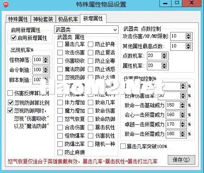The width and height of the screenshot is (204, 173).
Task: Enable 魔法防御 attribute checkbox
Action: pos(60,69)
